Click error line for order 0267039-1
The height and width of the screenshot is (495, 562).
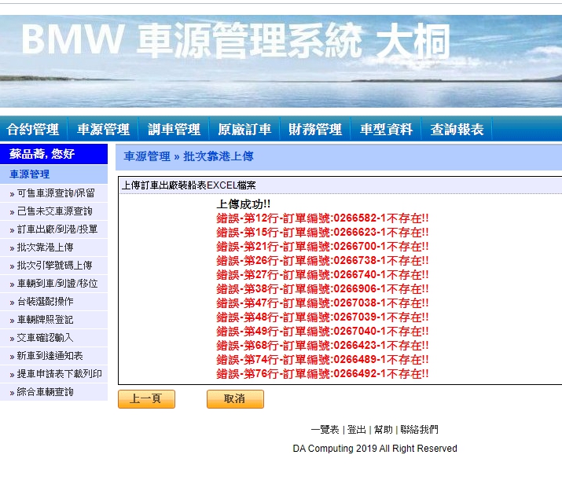[322, 317]
